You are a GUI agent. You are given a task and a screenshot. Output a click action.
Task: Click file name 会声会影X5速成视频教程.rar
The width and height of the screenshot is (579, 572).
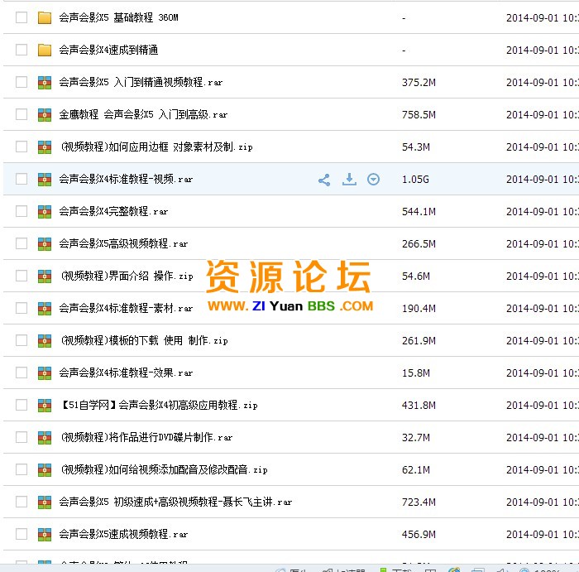pos(123,534)
